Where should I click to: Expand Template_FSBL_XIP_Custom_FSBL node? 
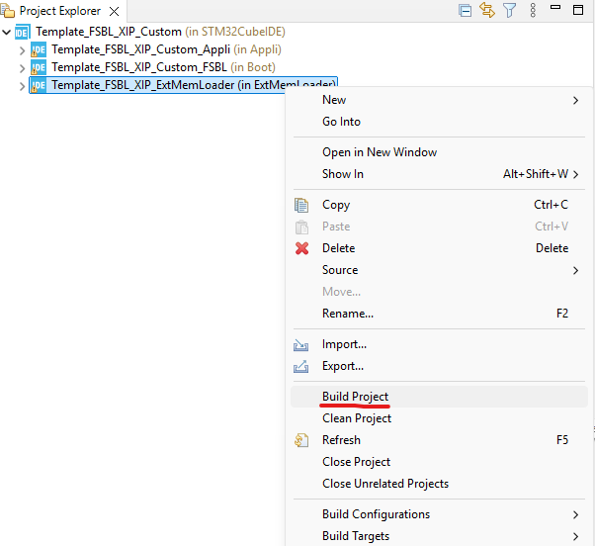tap(23, 68)
